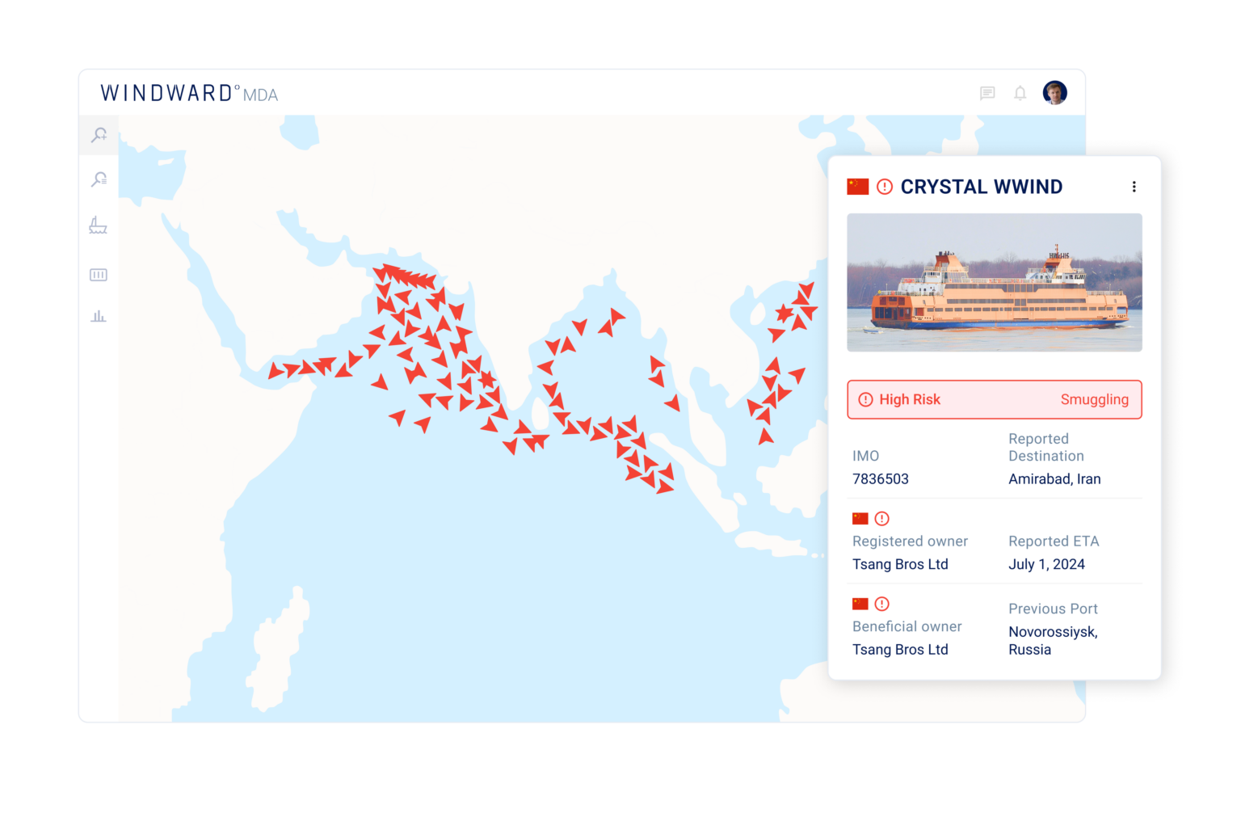Open the CRYSTAL WWIND vessel photo

[994, 282]
